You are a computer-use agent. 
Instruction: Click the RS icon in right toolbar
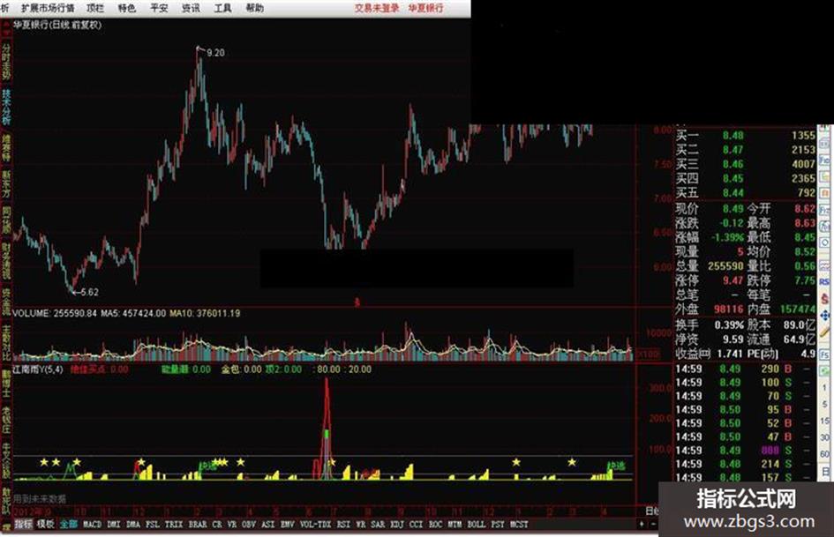[824, 282]
